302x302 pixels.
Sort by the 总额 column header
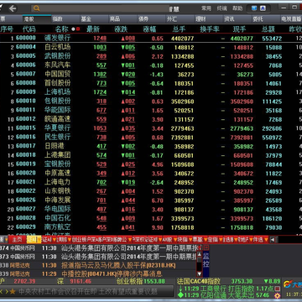(268, 29)
